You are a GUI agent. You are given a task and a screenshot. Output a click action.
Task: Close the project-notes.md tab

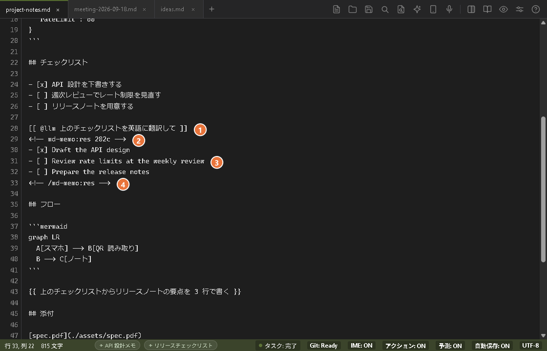[58, 10]
